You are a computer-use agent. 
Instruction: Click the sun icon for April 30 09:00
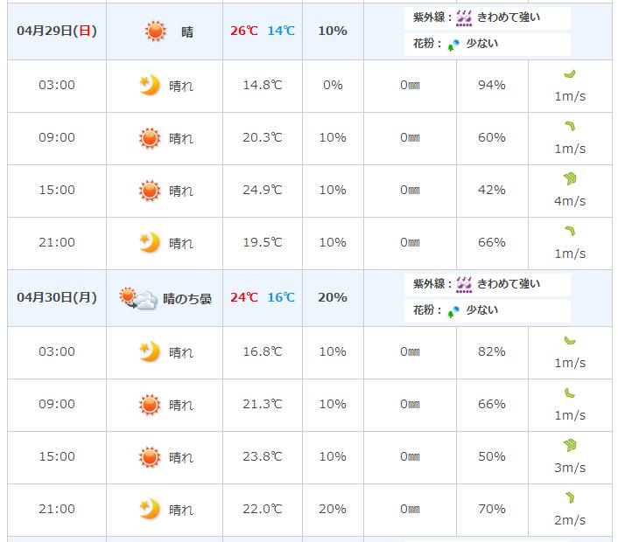150,404
